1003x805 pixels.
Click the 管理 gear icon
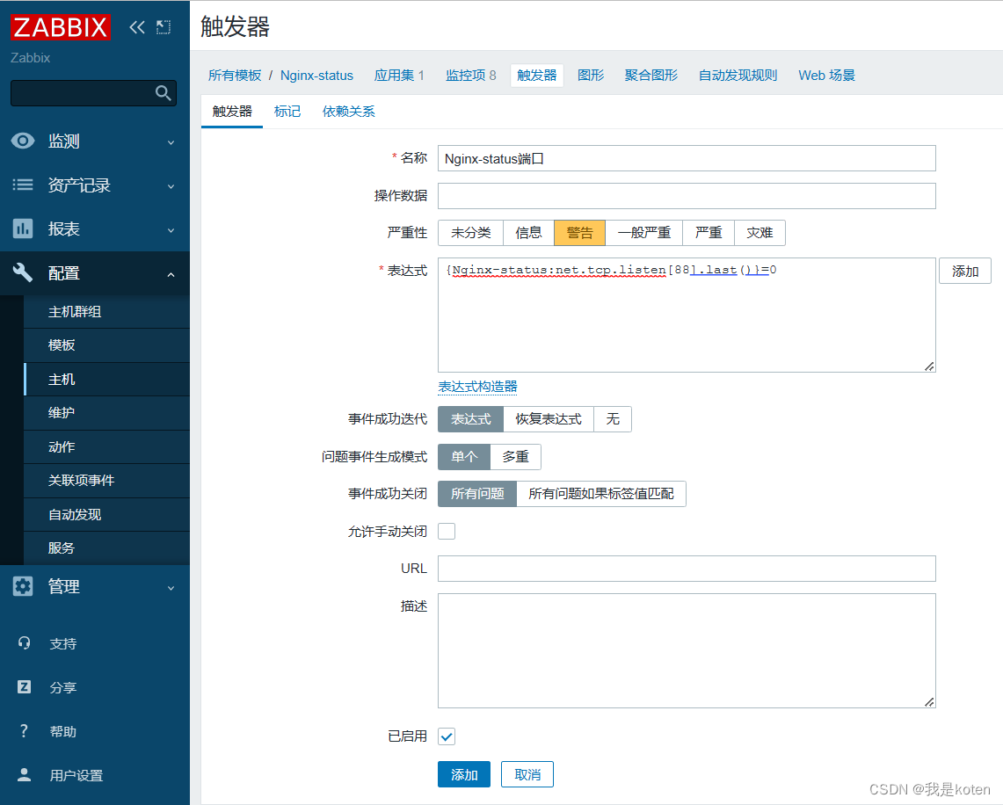[23, 587]
